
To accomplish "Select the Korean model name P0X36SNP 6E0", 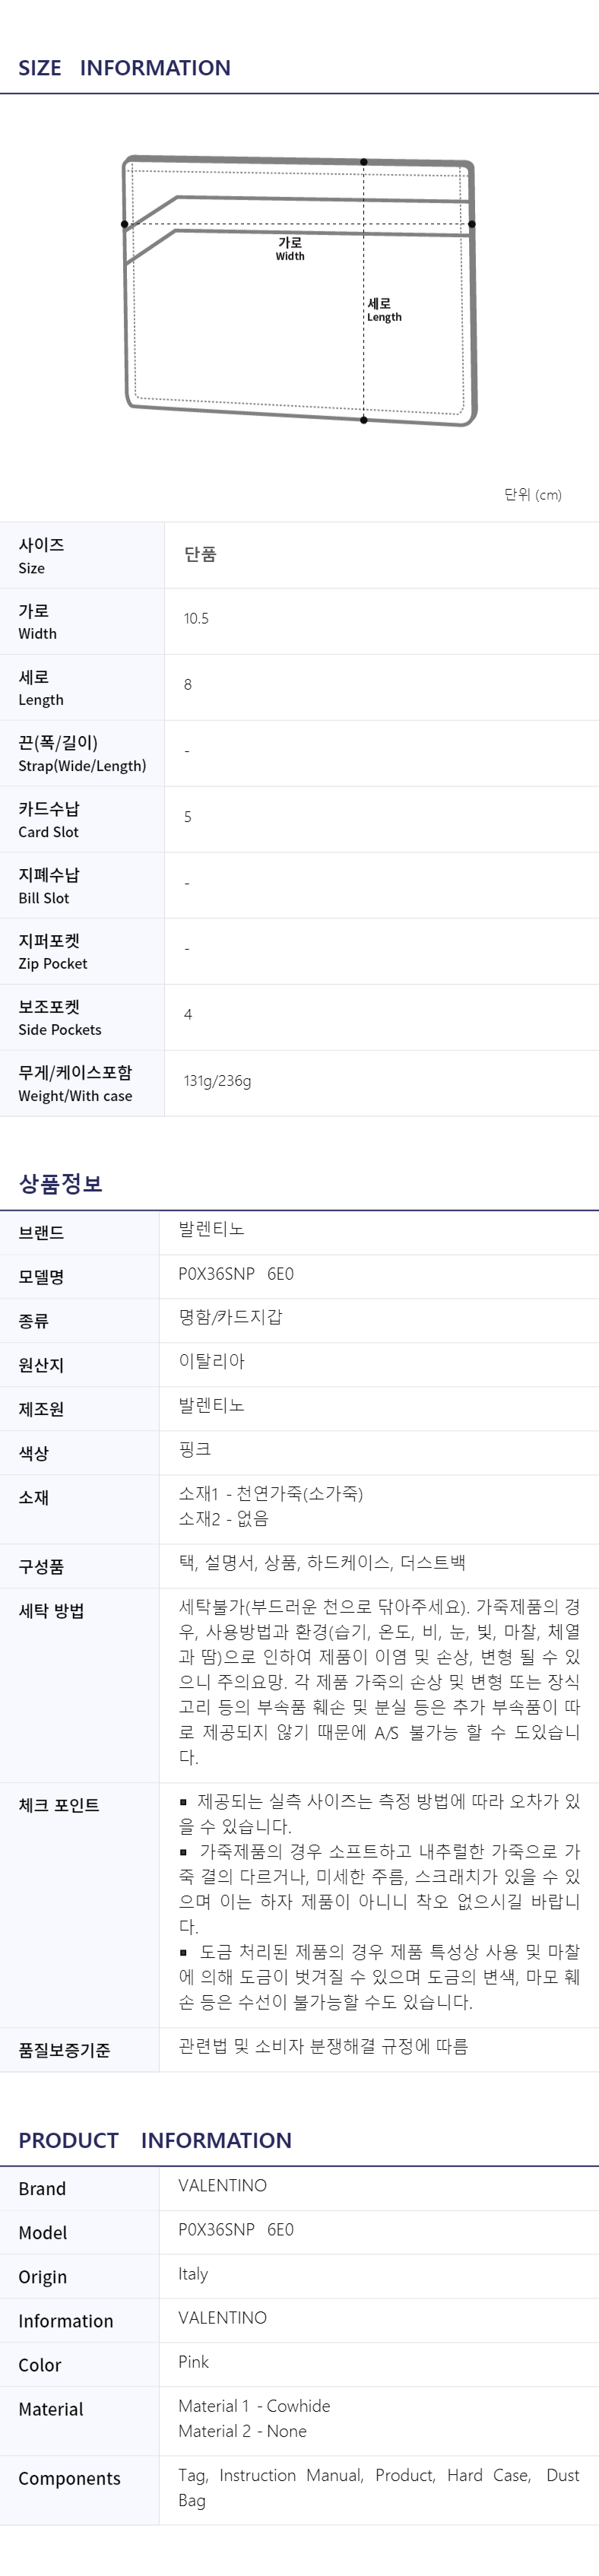I will point(236,1274).
